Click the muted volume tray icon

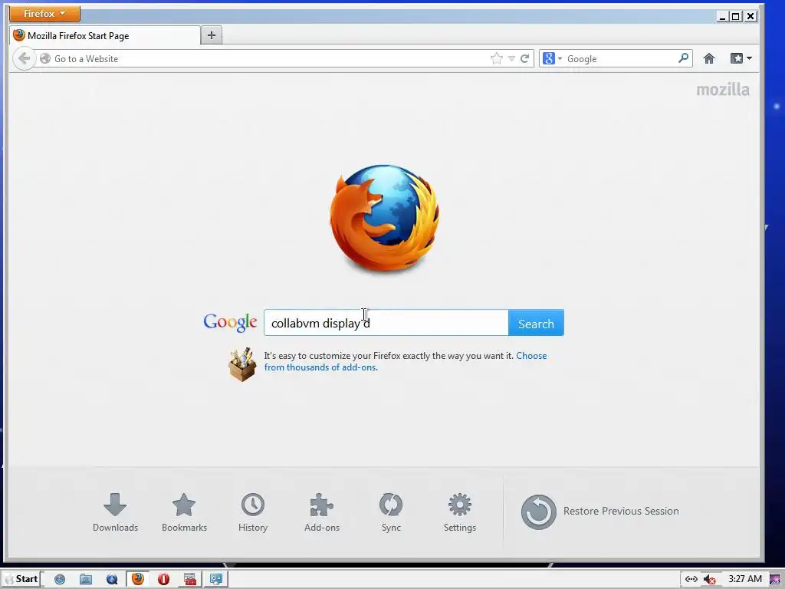pos(709,580)
